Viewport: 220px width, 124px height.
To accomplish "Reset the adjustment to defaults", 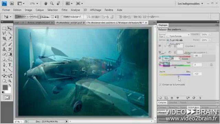I will click(x=194, y=98).
